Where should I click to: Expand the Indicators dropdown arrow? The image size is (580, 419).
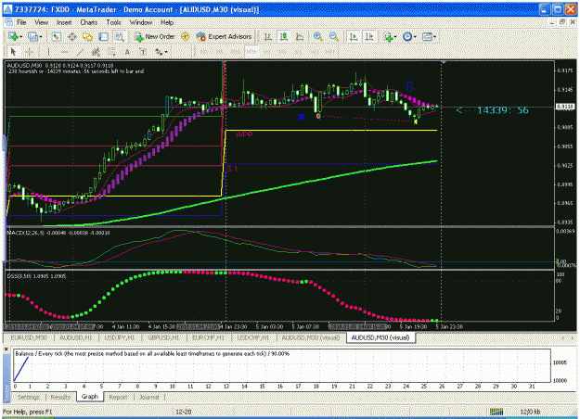tap(395, 36)
